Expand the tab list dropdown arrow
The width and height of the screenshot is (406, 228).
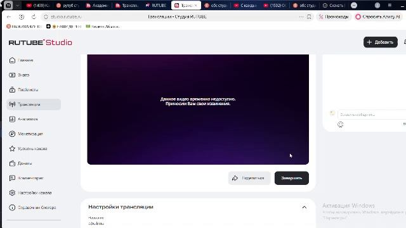click(17, 5)
